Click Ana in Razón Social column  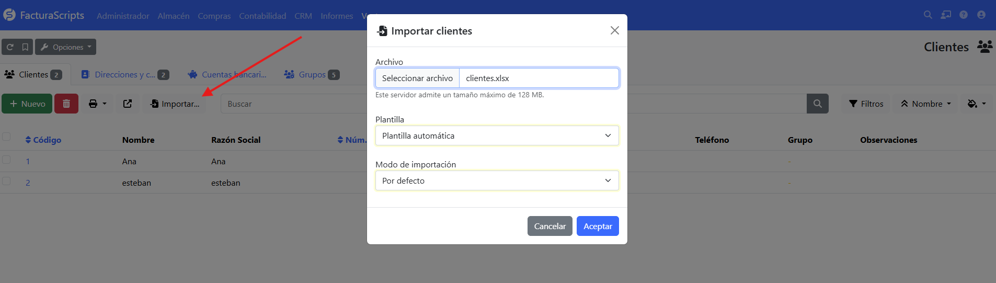[218, 161]
